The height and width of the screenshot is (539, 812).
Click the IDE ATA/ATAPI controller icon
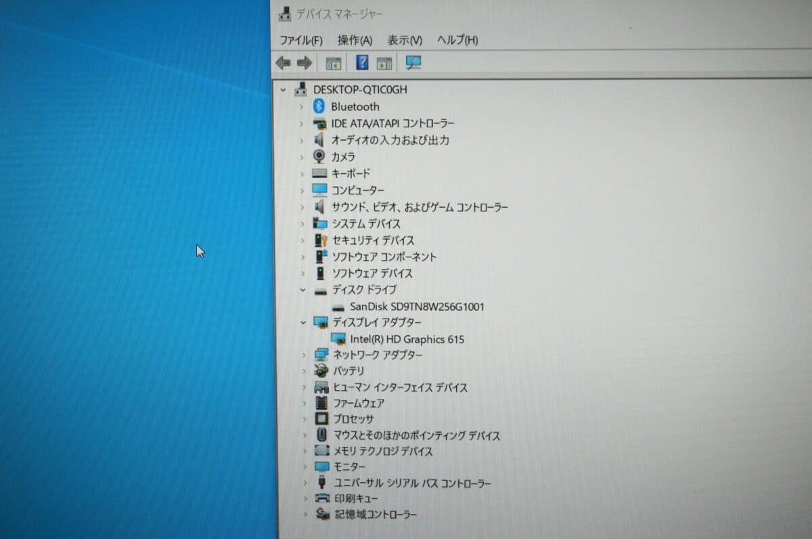click(x=320, y=123)
